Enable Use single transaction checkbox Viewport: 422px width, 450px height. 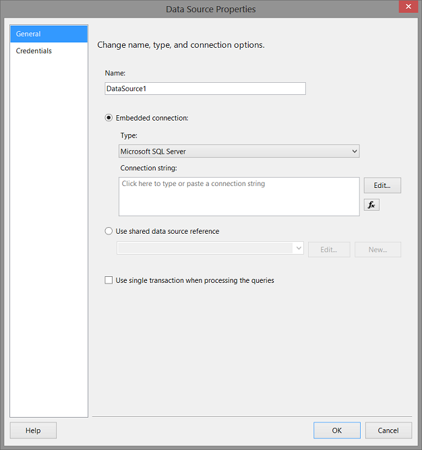pyautogui.click(x=109, y=280)
